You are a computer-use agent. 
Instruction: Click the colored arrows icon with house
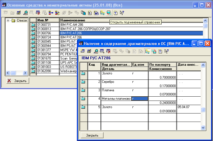point(58,13)
